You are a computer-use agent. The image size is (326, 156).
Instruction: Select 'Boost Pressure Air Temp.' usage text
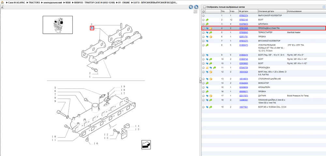tap(298, 96)
